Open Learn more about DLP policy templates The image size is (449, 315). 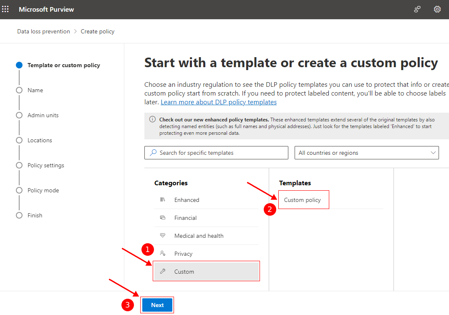point(218,102)
